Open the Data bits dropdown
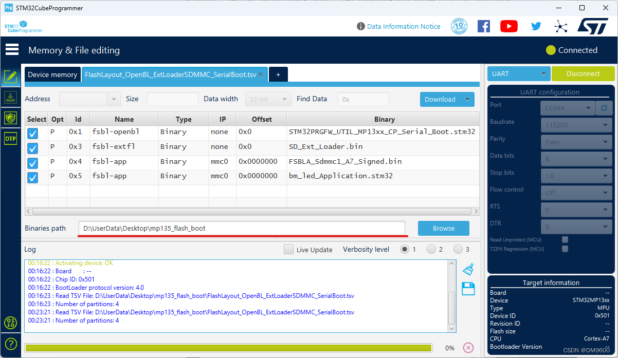This screenshot has width=618, height=358. [576, 159]
